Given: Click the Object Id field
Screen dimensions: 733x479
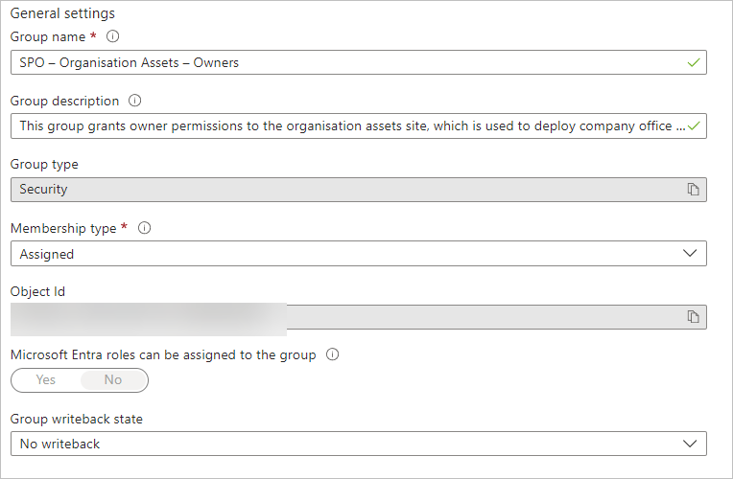Looking at the screenshot, I should [x=480, y=317].
